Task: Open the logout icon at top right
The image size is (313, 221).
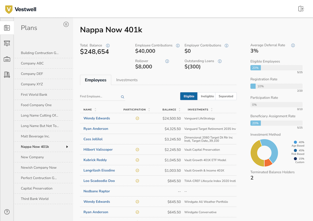Action: [x=301, y=9]
